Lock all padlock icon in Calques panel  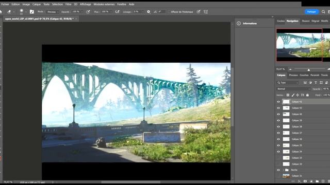pos(307,95)
